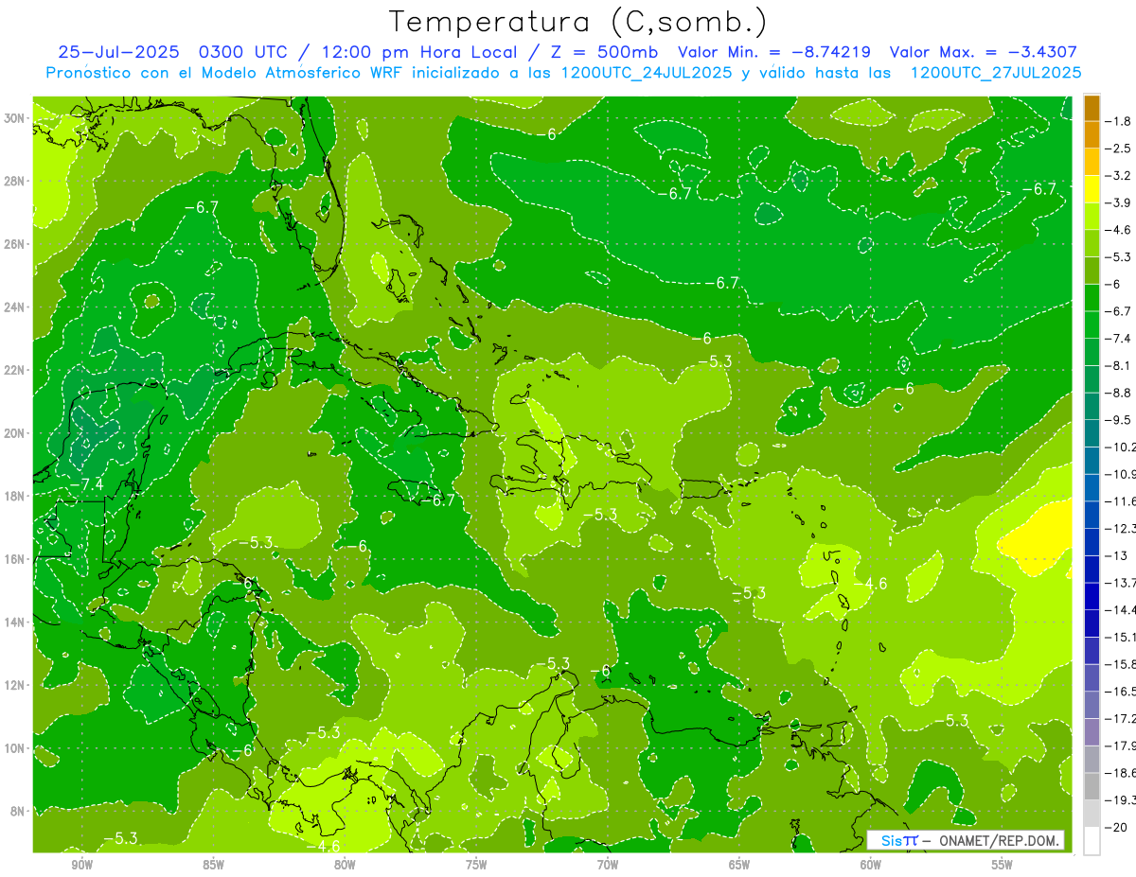Select the date '25-Jul-2025' in header

120,52
